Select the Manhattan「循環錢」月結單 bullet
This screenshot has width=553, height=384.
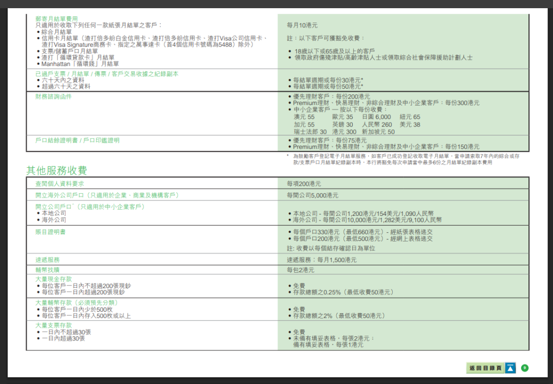coord(80,64)
